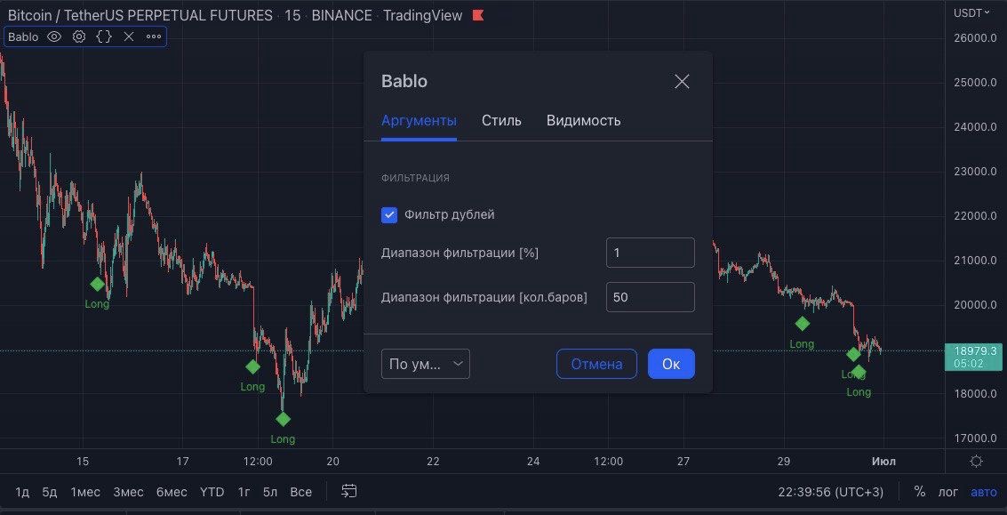Viewport: 1007px width, 515px height.
Task: Open the USDT currency dropdown
Action: 971,12
